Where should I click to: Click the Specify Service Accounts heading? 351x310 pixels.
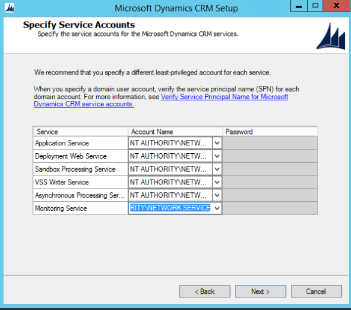click(79, 25)
